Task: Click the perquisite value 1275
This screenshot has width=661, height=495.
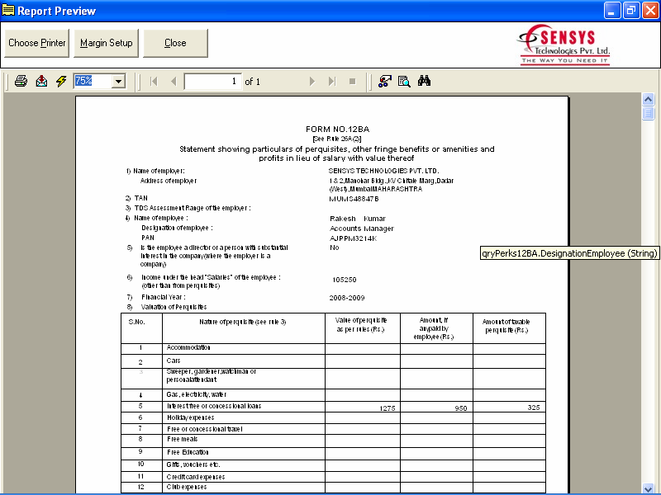Action: [x=387, y=408]
